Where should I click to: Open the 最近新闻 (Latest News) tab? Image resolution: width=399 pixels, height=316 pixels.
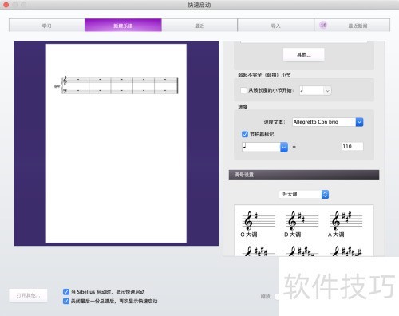[x=352, y=26]
